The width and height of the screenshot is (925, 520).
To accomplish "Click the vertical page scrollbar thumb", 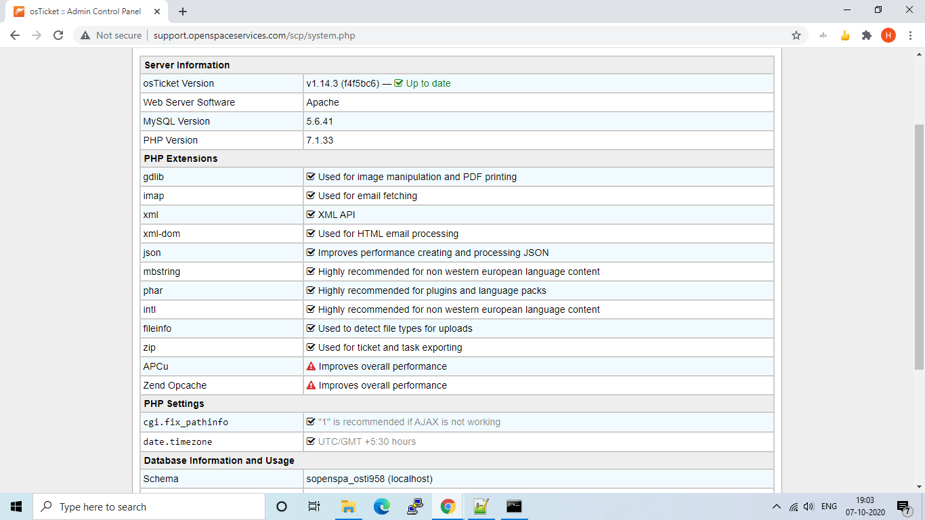I will (x=919, y=247).
